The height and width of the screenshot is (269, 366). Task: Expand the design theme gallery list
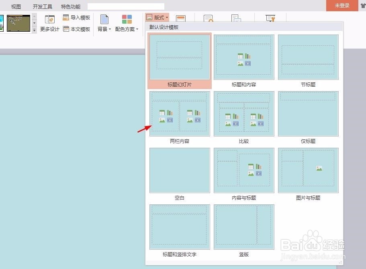34,30
